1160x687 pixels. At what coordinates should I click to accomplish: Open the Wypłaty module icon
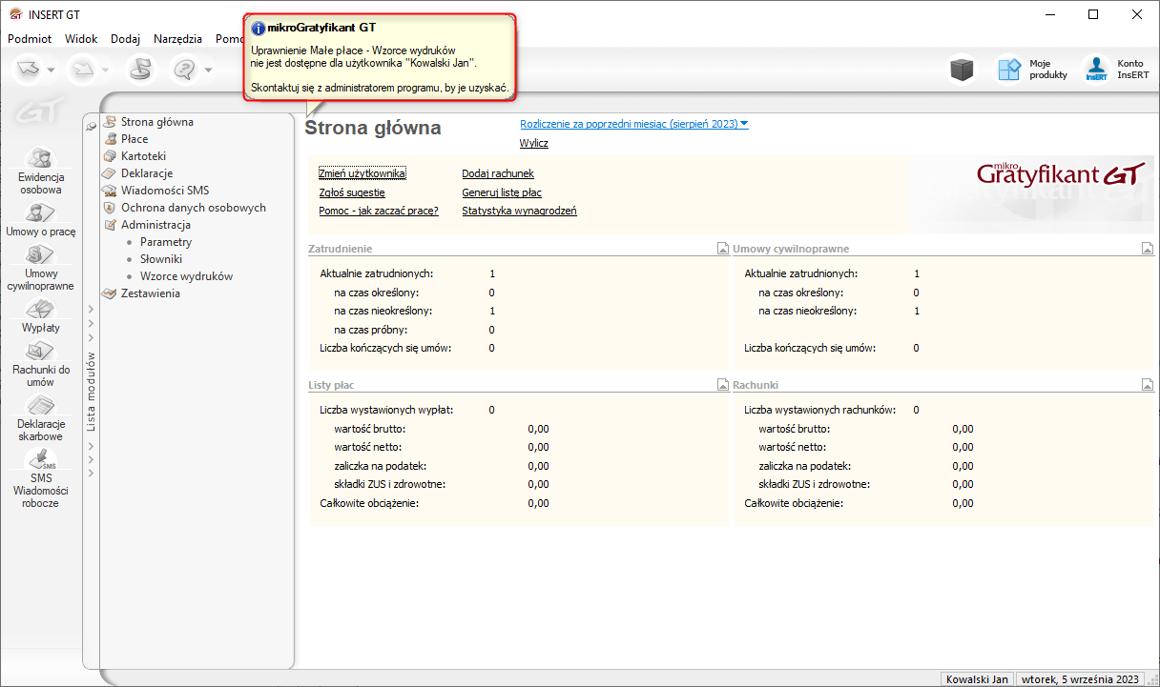click(x=41, y=309)
